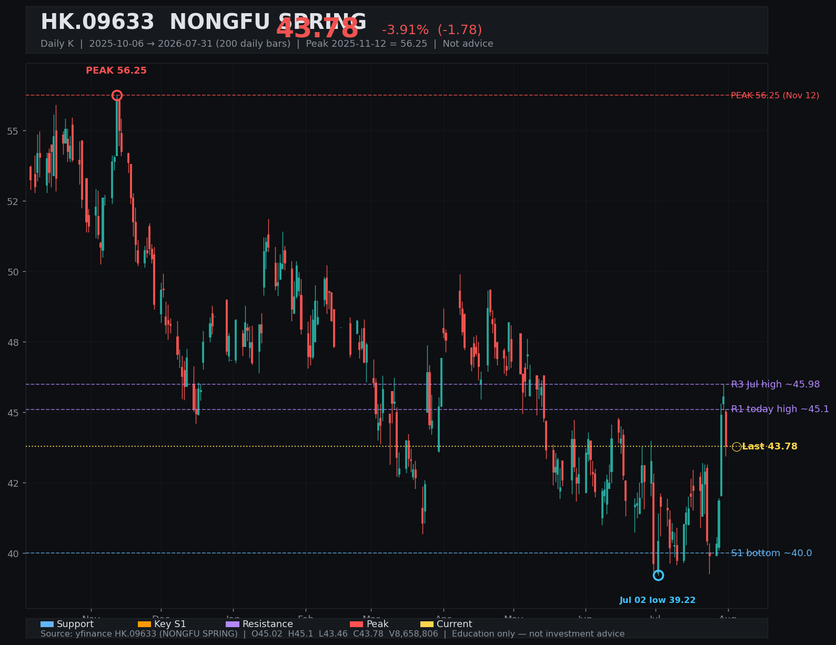Image resolution: width=836 pixels, height=645 pixels.
Task: Select the 'Resistance' legend label
Action: click(268, 624)
